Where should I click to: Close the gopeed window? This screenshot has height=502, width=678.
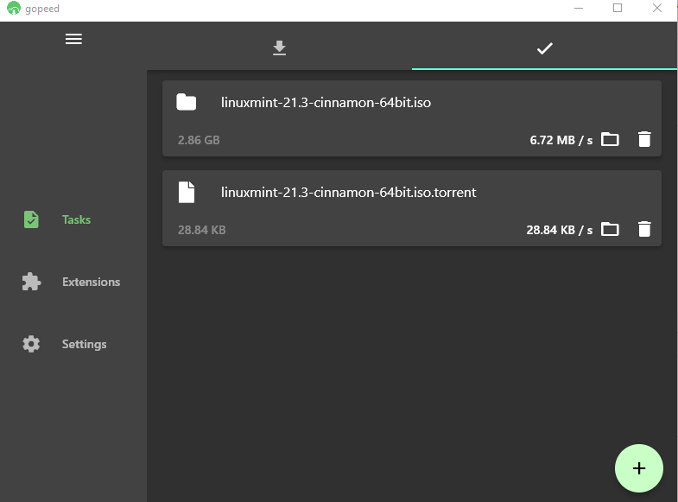[656, 9]
